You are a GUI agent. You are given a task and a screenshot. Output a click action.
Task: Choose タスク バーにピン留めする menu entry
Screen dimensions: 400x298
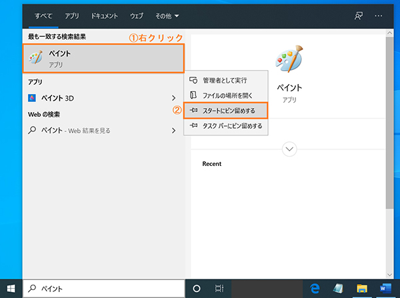coord(226,126)
